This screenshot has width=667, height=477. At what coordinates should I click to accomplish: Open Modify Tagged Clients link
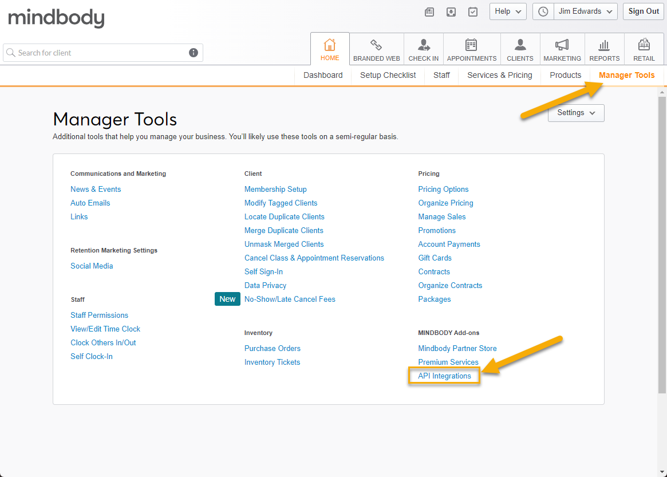(x=281, y=203)
